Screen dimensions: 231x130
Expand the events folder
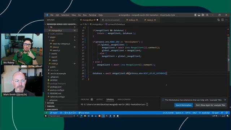(61, 54)
